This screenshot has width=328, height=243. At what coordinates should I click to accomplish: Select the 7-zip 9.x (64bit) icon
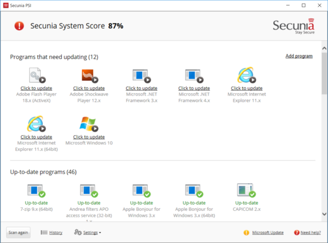point(36,190)
